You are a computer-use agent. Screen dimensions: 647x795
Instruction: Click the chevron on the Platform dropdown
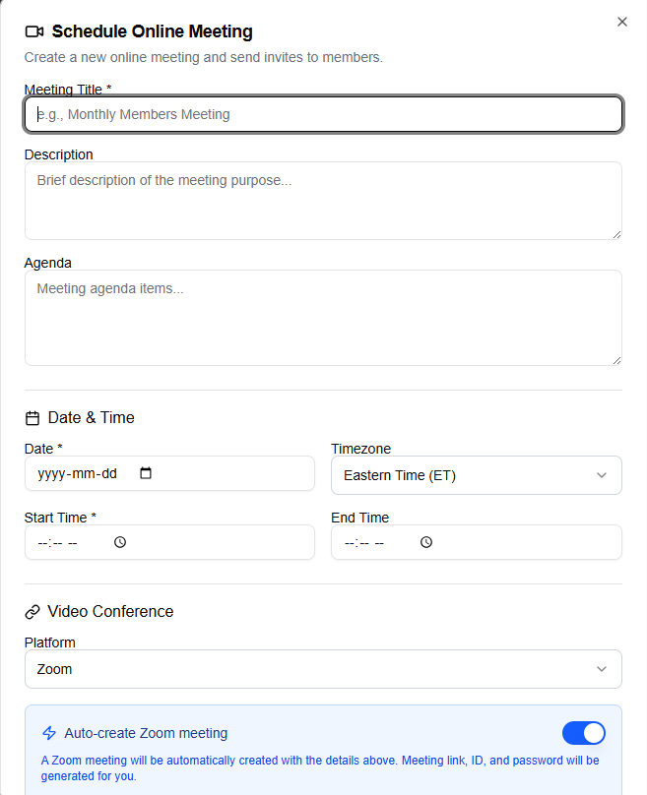pyautogui.click(x=602, y=668)
